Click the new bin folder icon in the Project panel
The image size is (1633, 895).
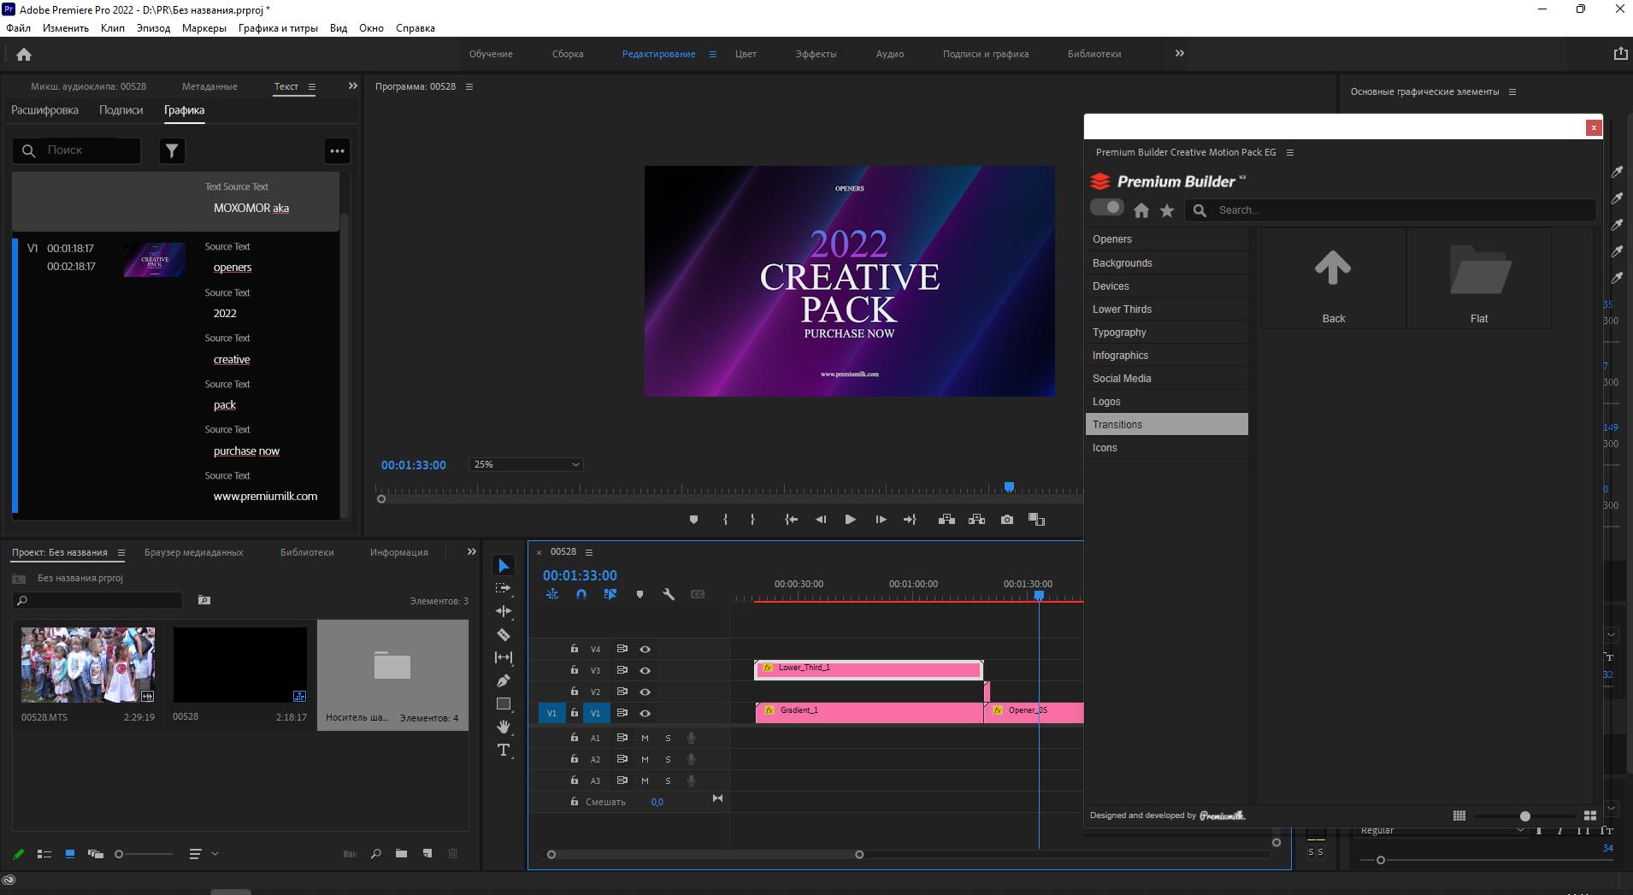click(401, 853)
